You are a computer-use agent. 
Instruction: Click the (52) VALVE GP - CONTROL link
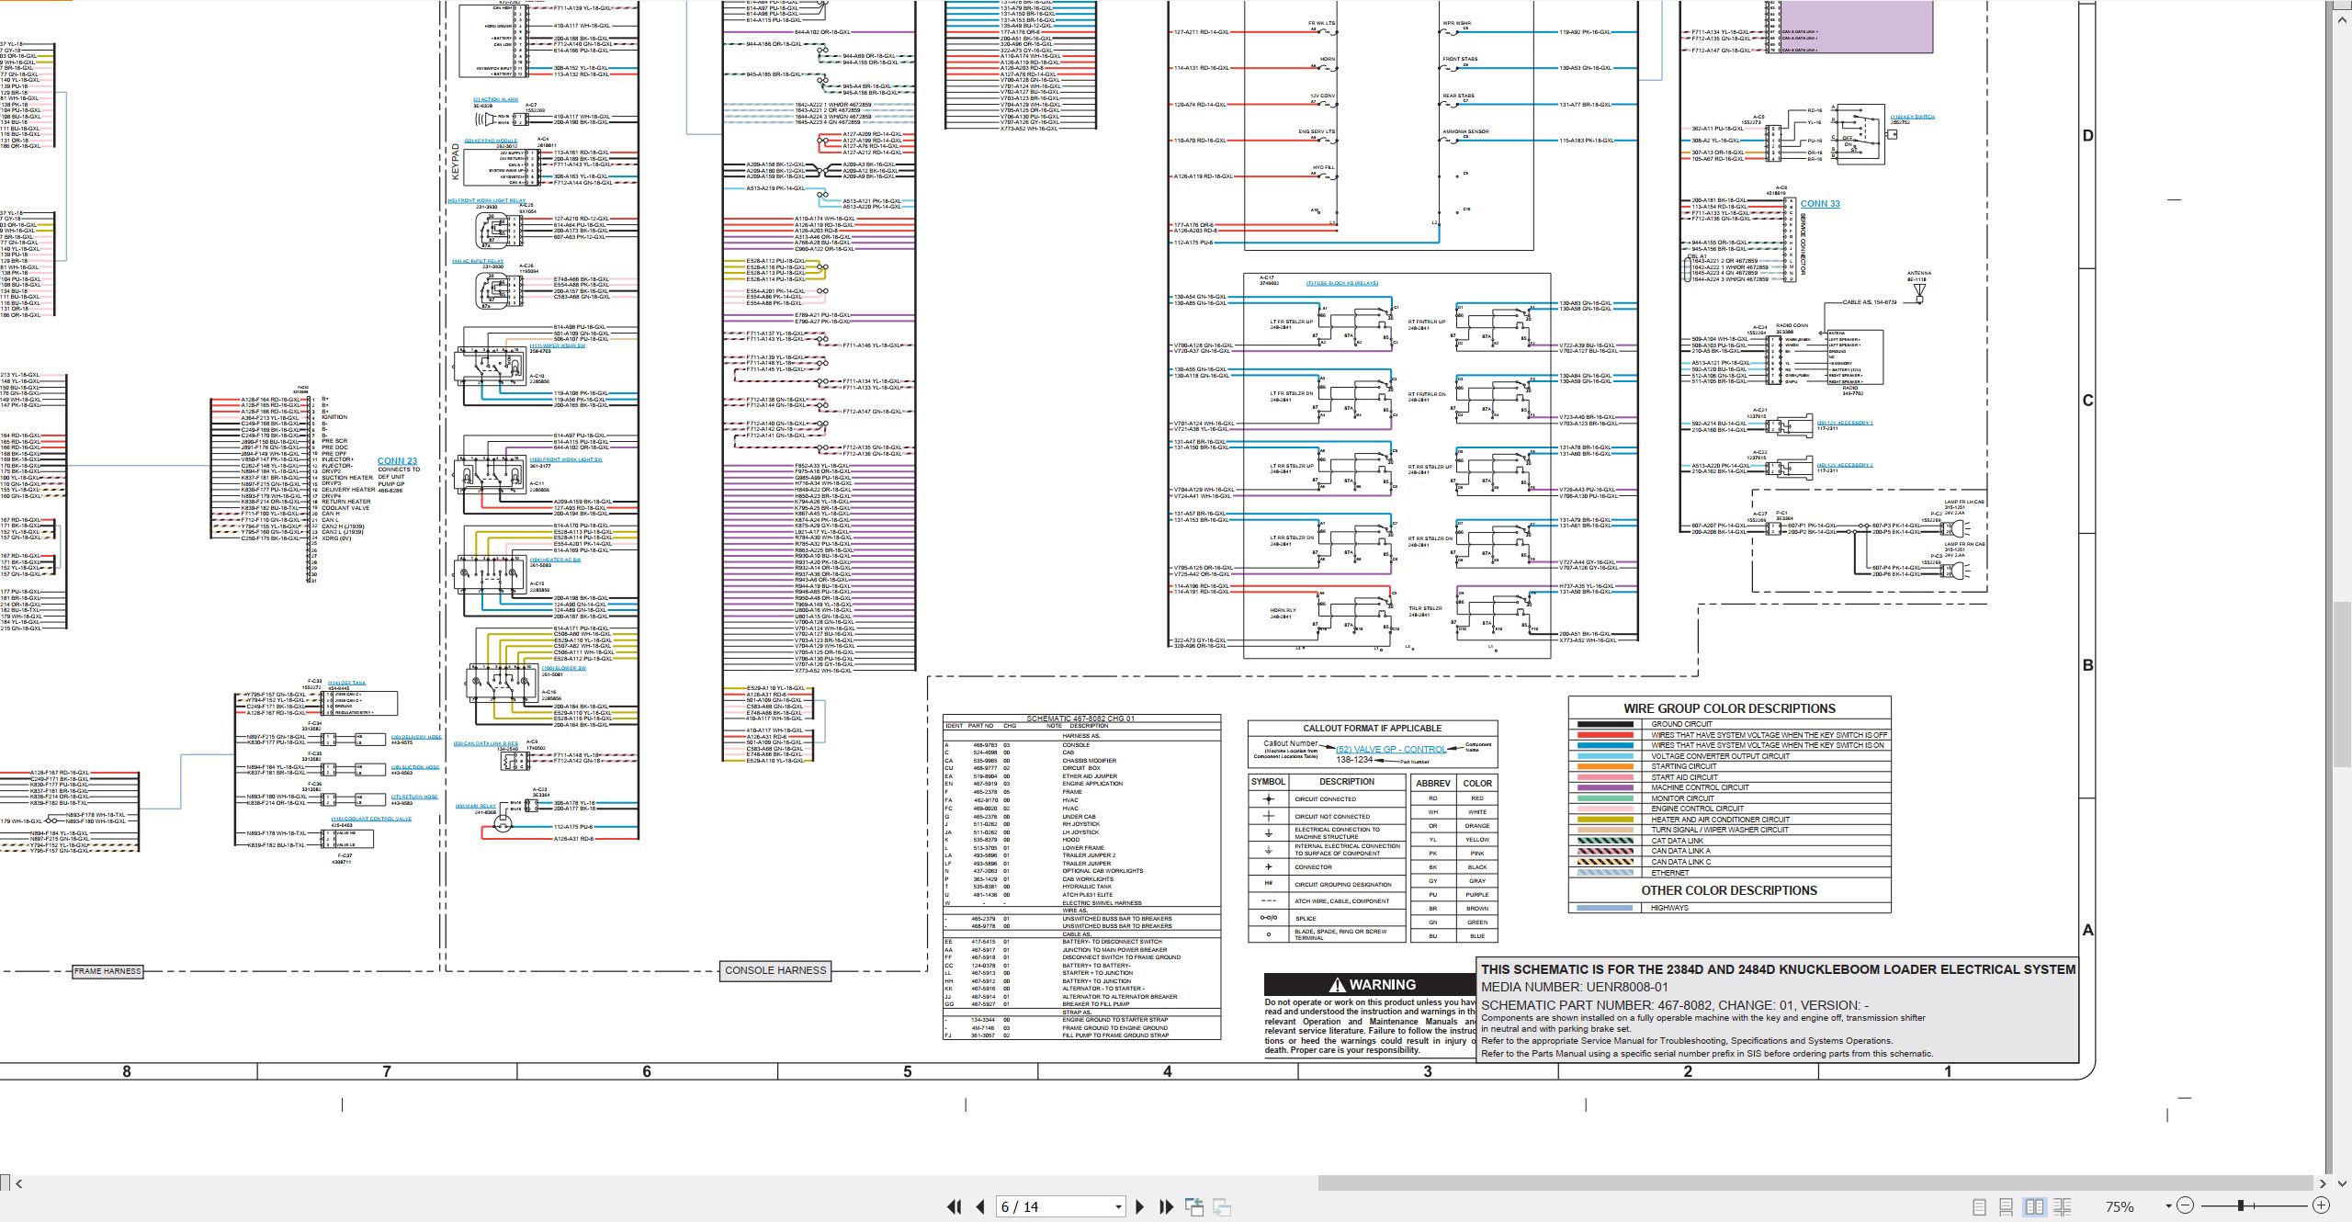[1390, 749]
